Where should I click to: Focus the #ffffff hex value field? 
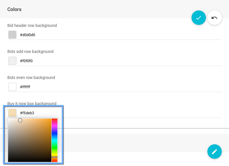point(115,87)
